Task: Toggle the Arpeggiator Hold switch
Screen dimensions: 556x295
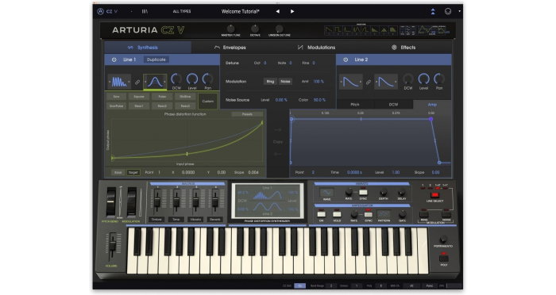Action: pos(337,214)
